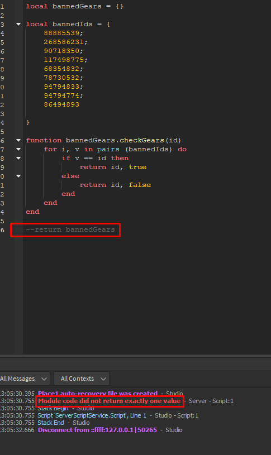
Task: Click the number 117498775
Action: (x=64, y=60)
